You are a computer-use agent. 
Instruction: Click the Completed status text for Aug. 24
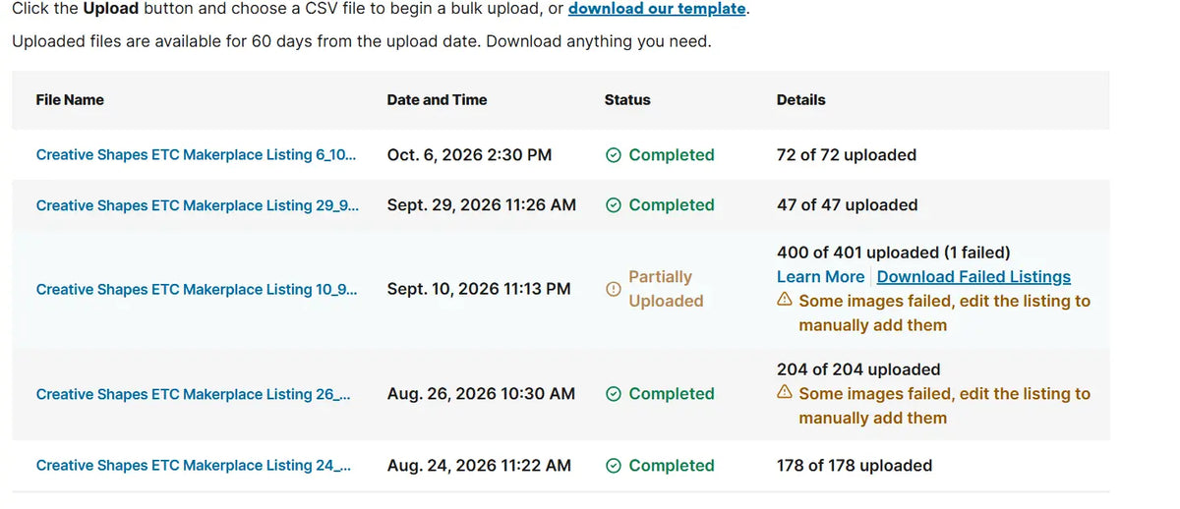point(672,466)
